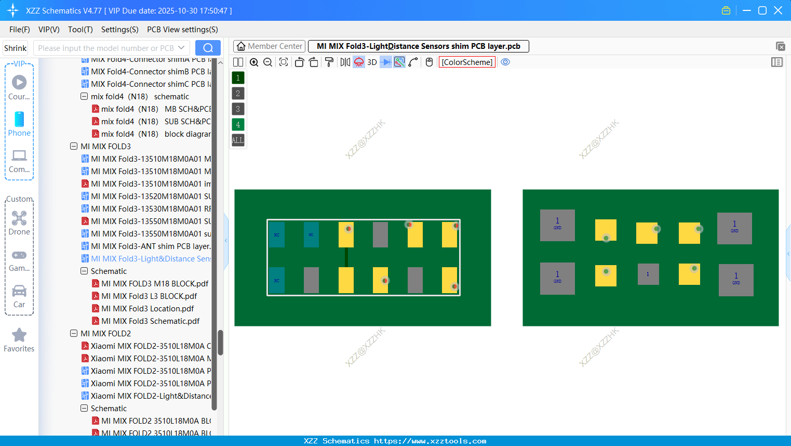This screenshot has width=791, height=446.
Task: Open the model number search dropdown
Action: (181, 47)
